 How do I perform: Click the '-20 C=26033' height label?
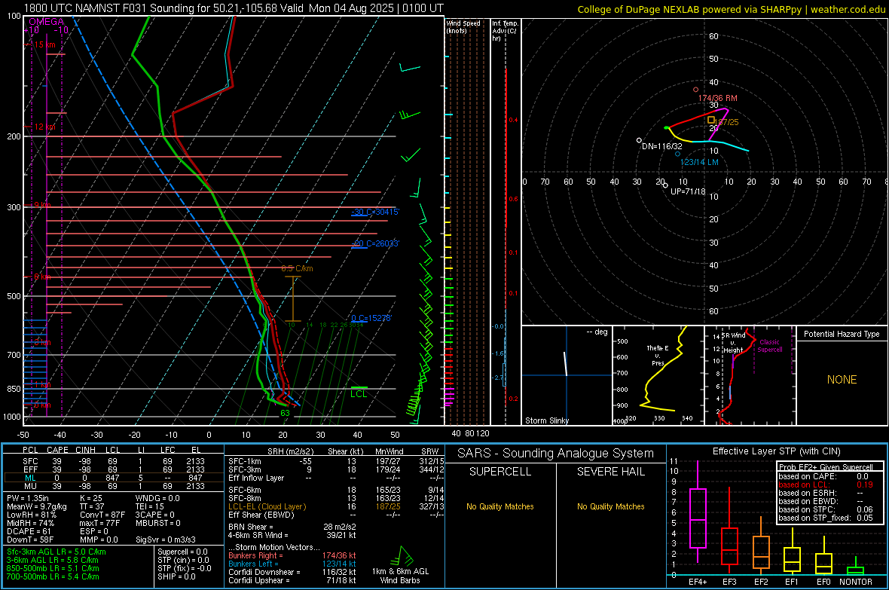click(x=374, y=243)
